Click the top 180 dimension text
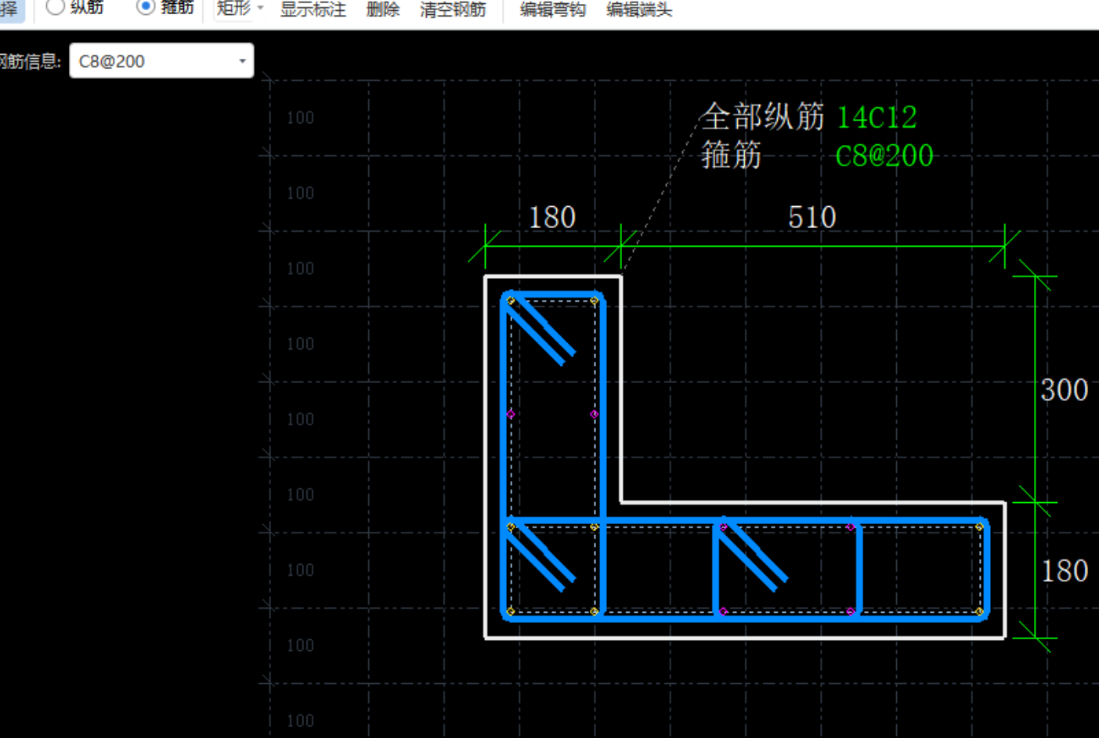This screenshot has width=1099, height=738. [x=552, y=217]
